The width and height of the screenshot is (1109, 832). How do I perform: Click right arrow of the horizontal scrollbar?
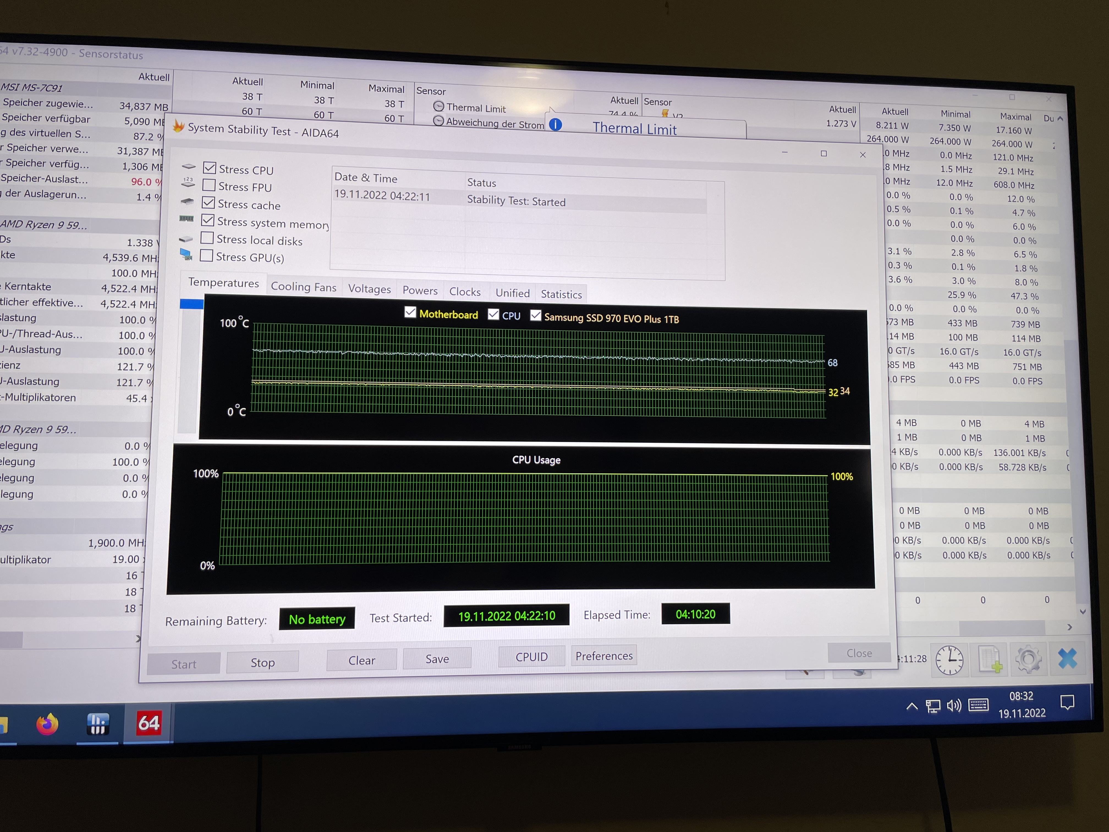(1070, 627)
